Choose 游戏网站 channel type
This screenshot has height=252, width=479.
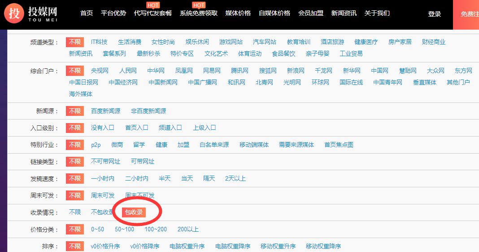[231, 42]
